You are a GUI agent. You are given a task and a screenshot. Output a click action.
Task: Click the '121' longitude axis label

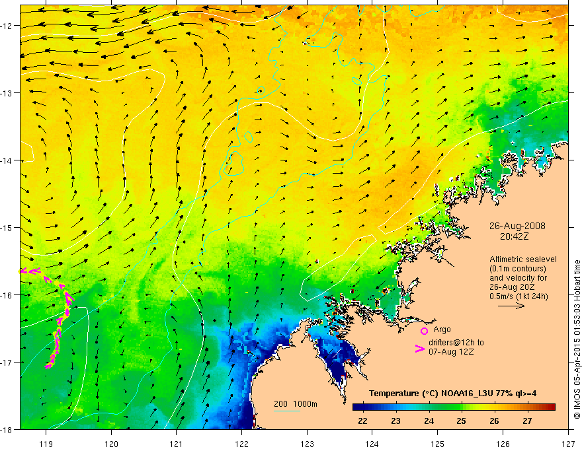click(177, 444)
